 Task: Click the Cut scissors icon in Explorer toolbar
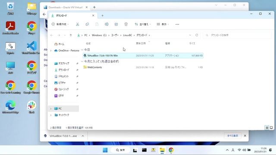(x=78, y=24)
